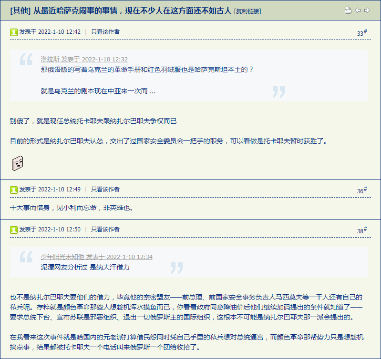Open floor number 38# link
Image resolution: width=381 pixels, height=359 pixels.
coord(362,230)
